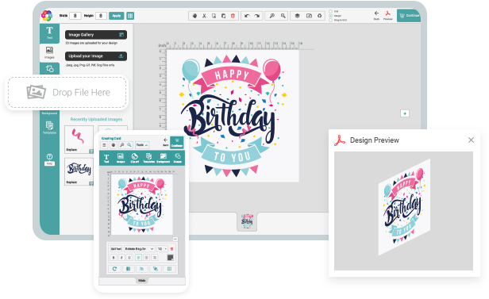
Task: Select the page thumbnail below canvas
Action: 247,221
